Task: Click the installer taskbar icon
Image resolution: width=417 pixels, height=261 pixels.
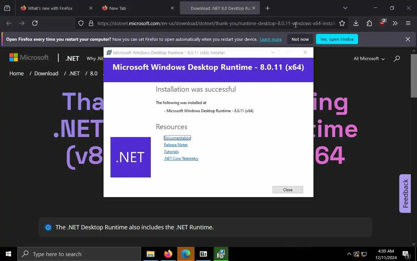Action: (x=221, y=254)
